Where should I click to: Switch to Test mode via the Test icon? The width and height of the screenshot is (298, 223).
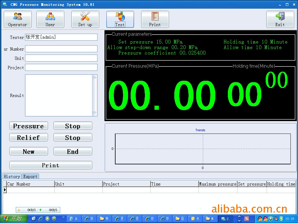[120, 19]
